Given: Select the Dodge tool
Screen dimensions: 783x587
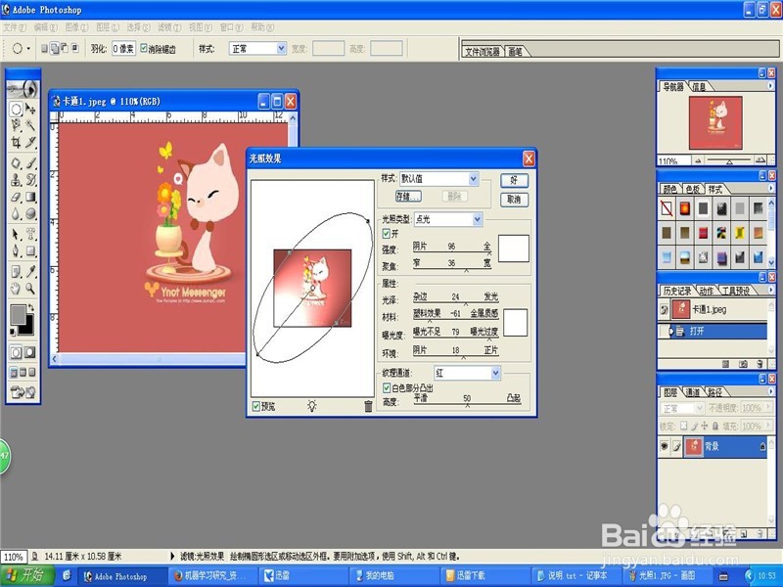Looking at the screenshot, I should pos(30,214).
